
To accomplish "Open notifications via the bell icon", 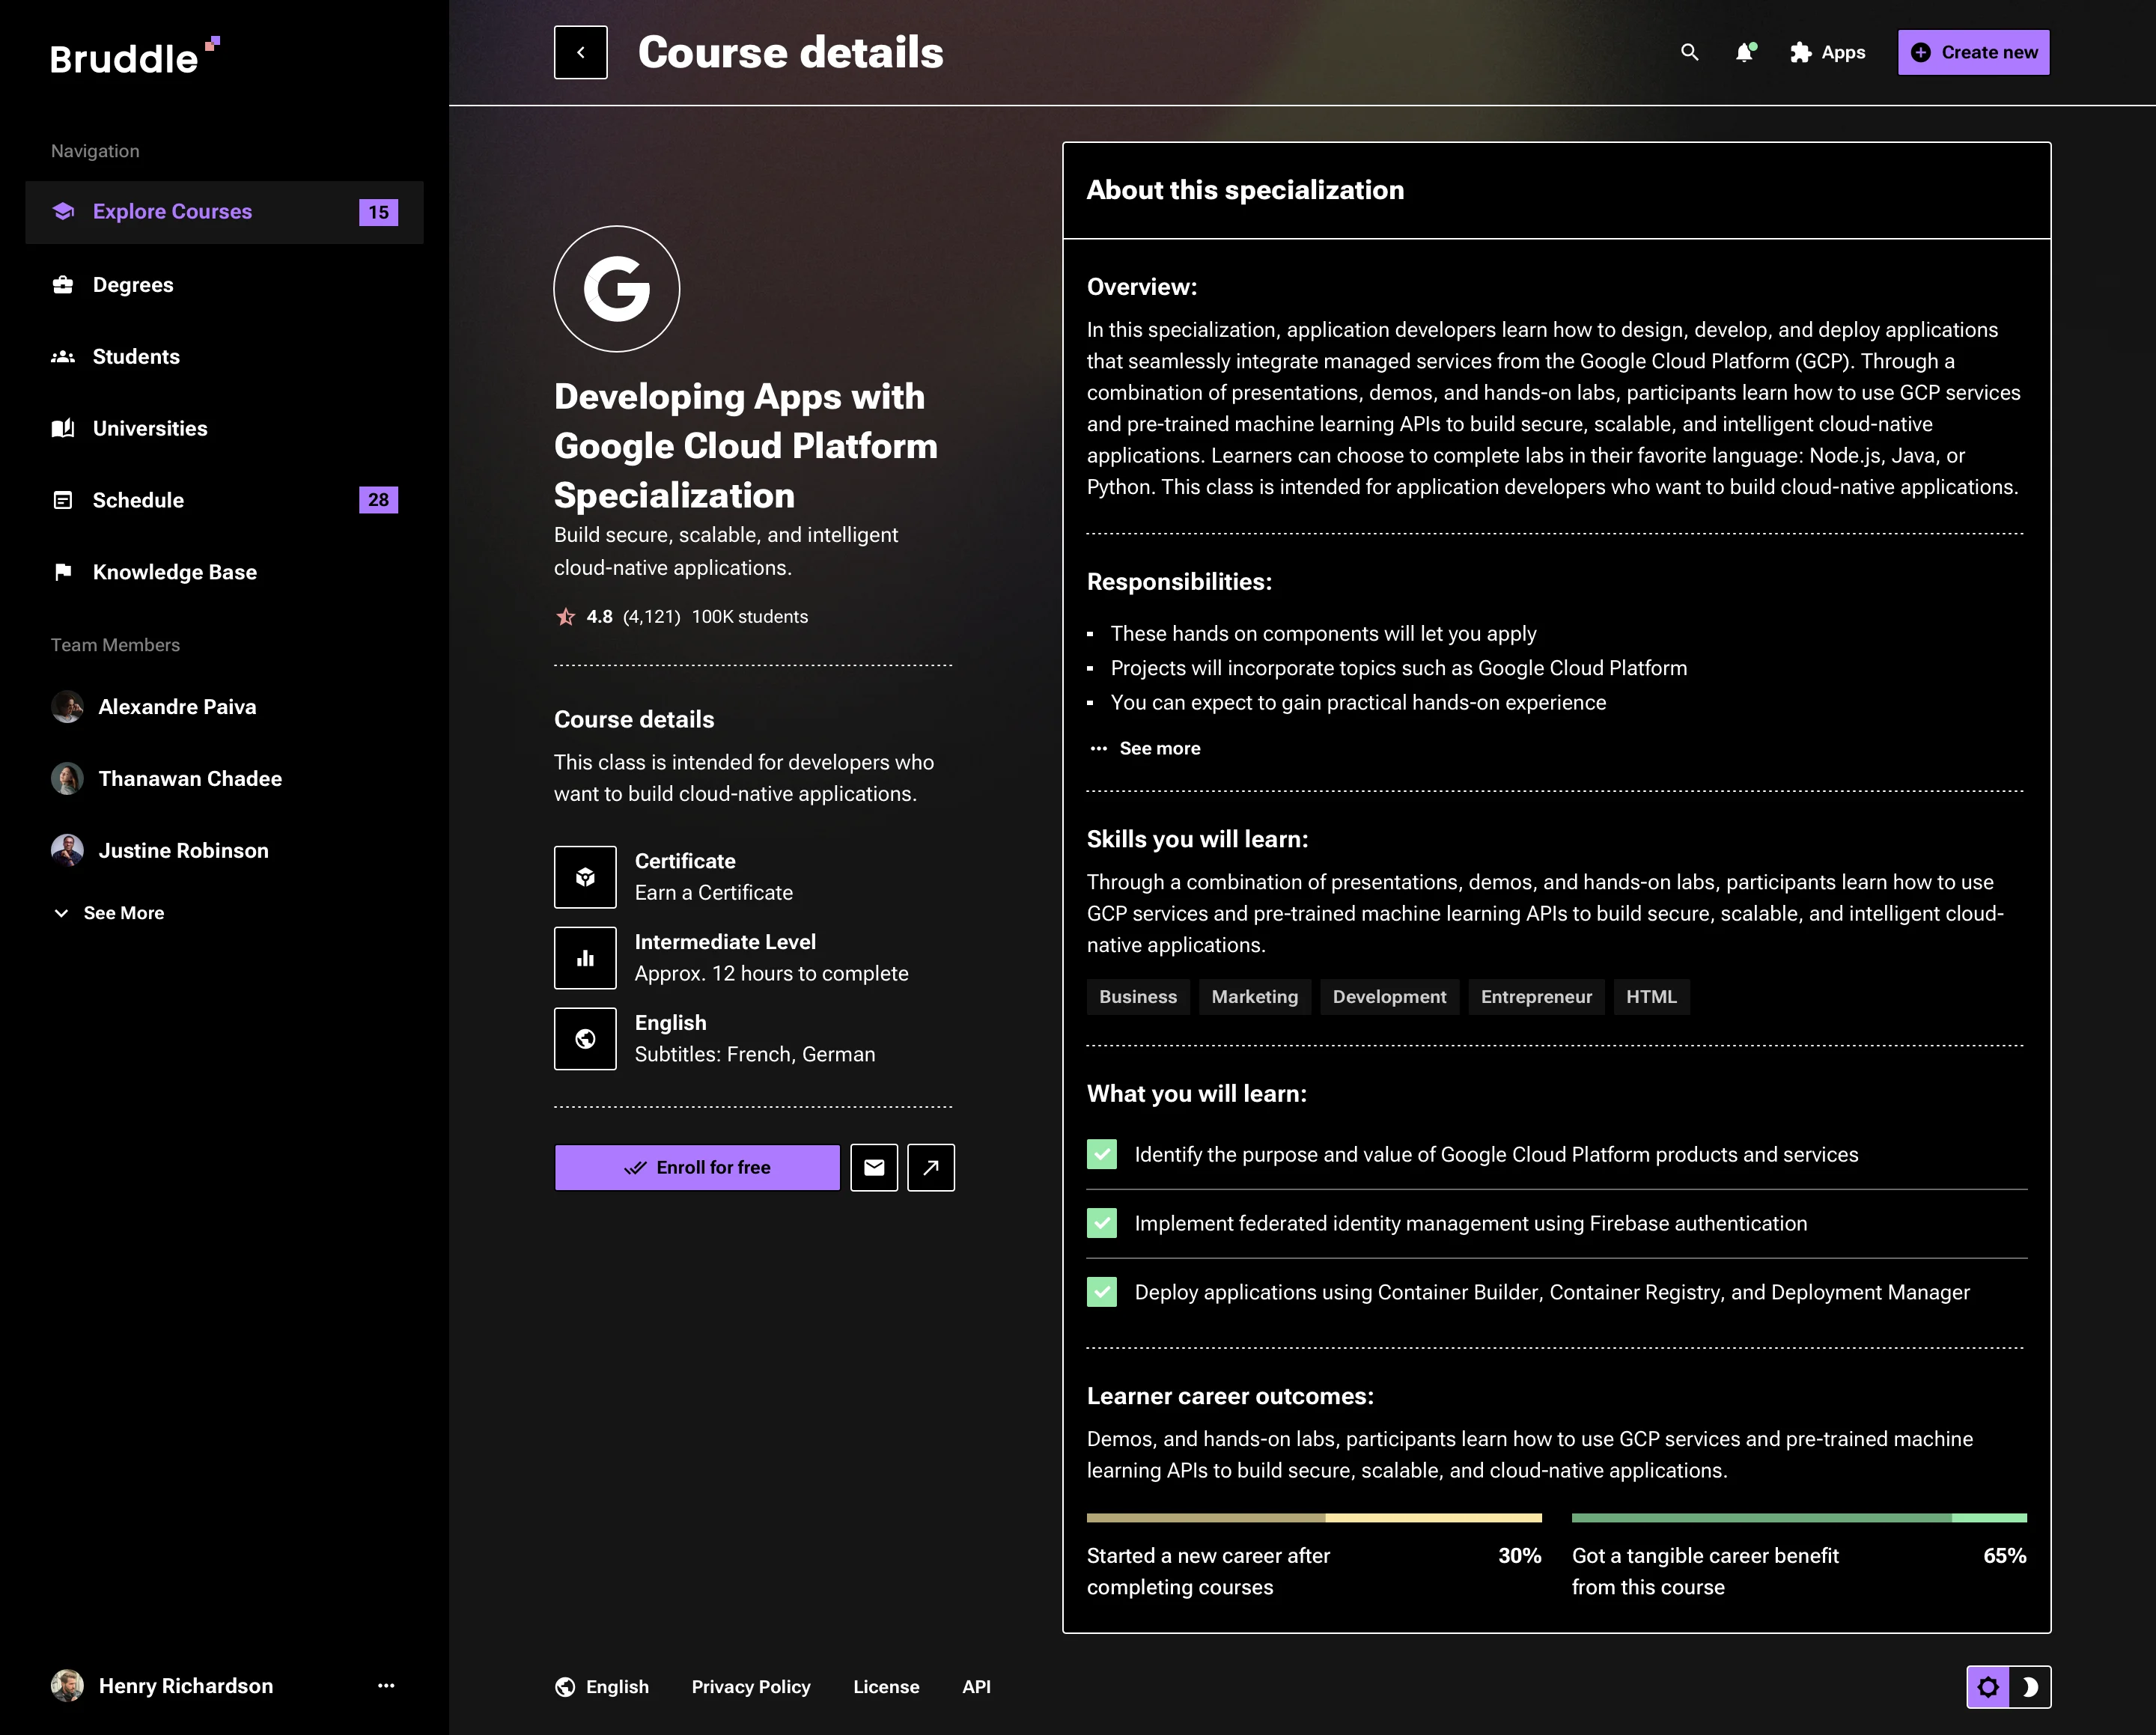I will (x=1745, y=52).
